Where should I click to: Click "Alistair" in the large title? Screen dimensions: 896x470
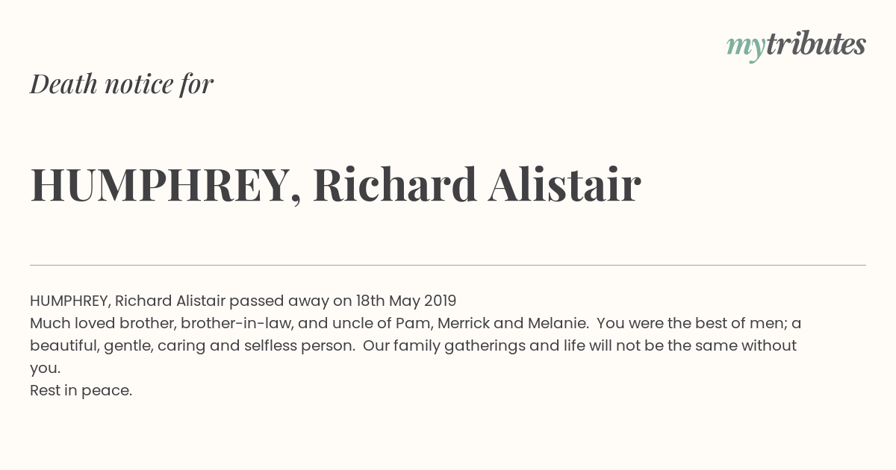[x=564, y=184]
